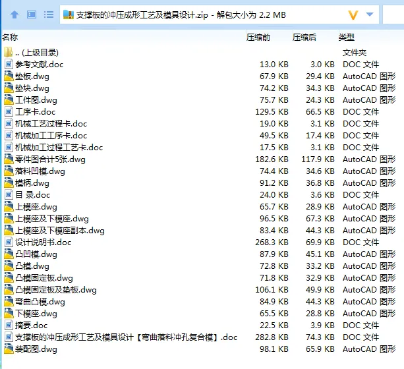Click the 117.9 KB compressed size value

point(318,159)
